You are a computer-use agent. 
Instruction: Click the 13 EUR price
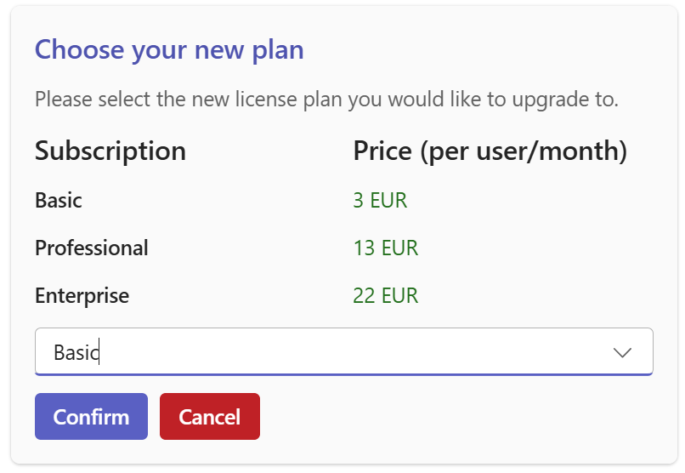click(386, 248)
